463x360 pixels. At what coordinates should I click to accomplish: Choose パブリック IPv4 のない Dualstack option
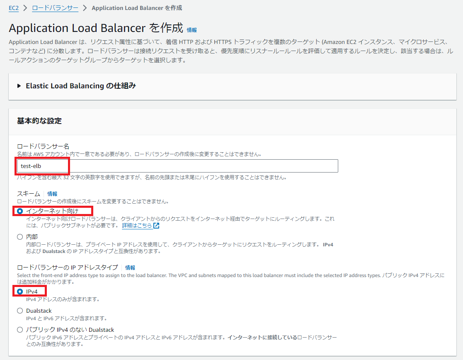click(x=20, y=330)
